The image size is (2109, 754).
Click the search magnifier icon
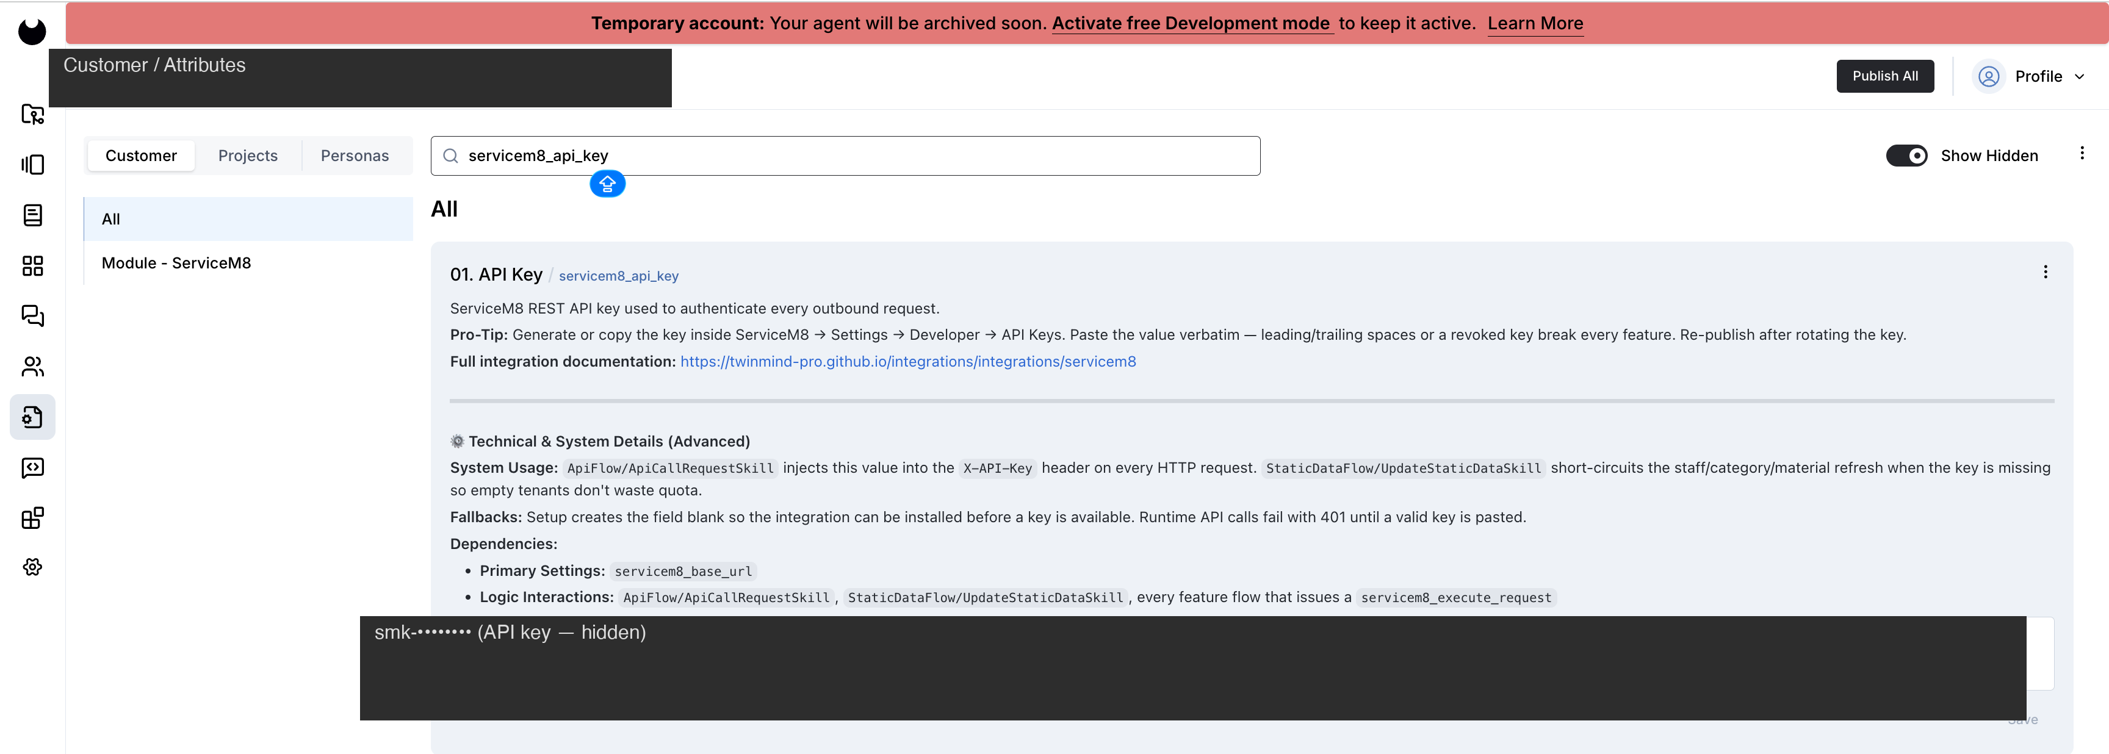click(450, 156)
